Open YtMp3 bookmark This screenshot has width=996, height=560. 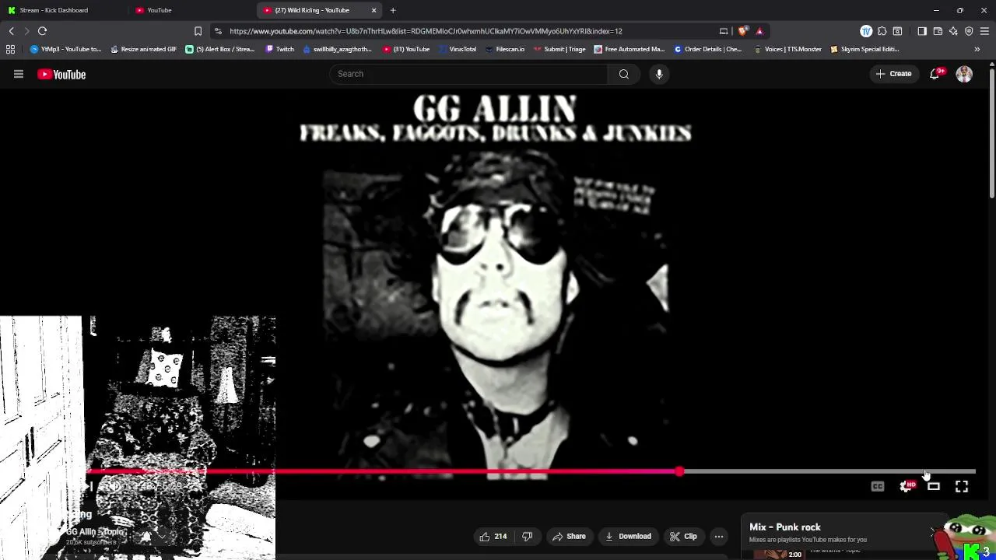coord(65,49)
